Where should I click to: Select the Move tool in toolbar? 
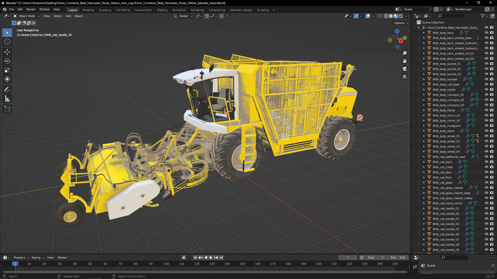(7, 52)
